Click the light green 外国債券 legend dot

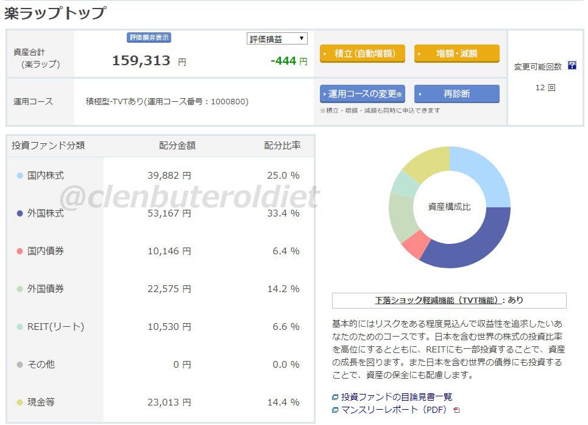tap(20, 289)
